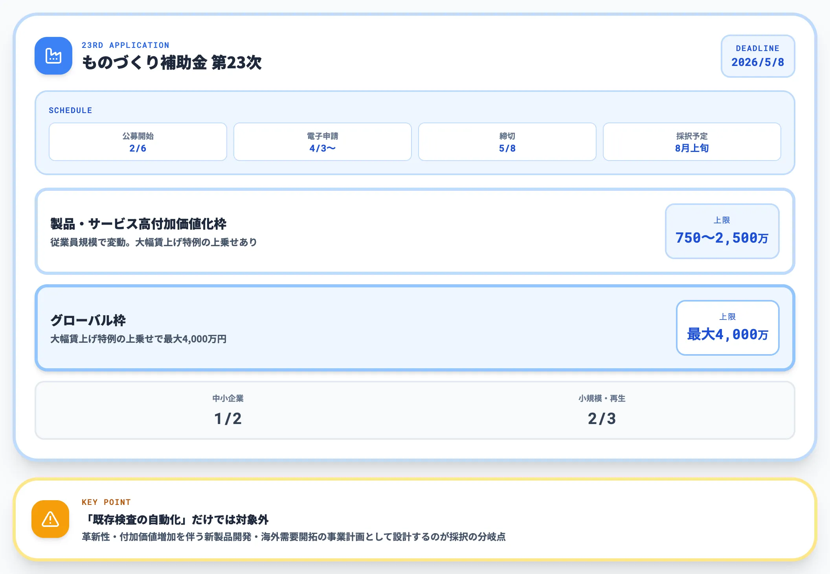830x574 pixels.
Task: Click the 革新性・付加価値増加 description line
Action: point(294,537)
